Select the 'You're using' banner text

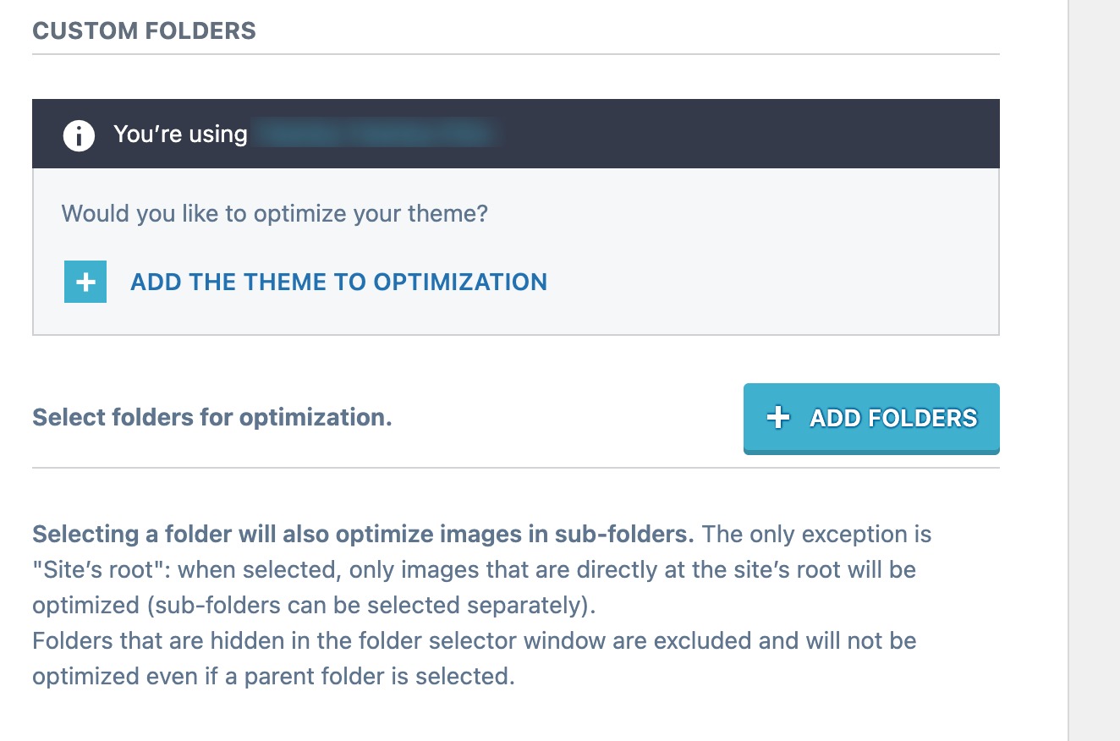180,134
